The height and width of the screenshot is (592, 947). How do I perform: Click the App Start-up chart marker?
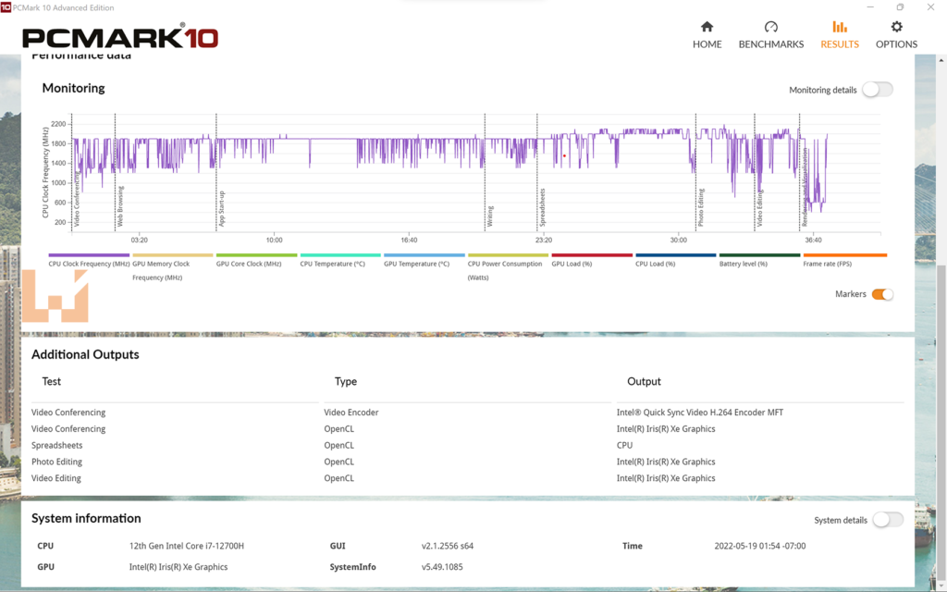(x=222, y=209)
